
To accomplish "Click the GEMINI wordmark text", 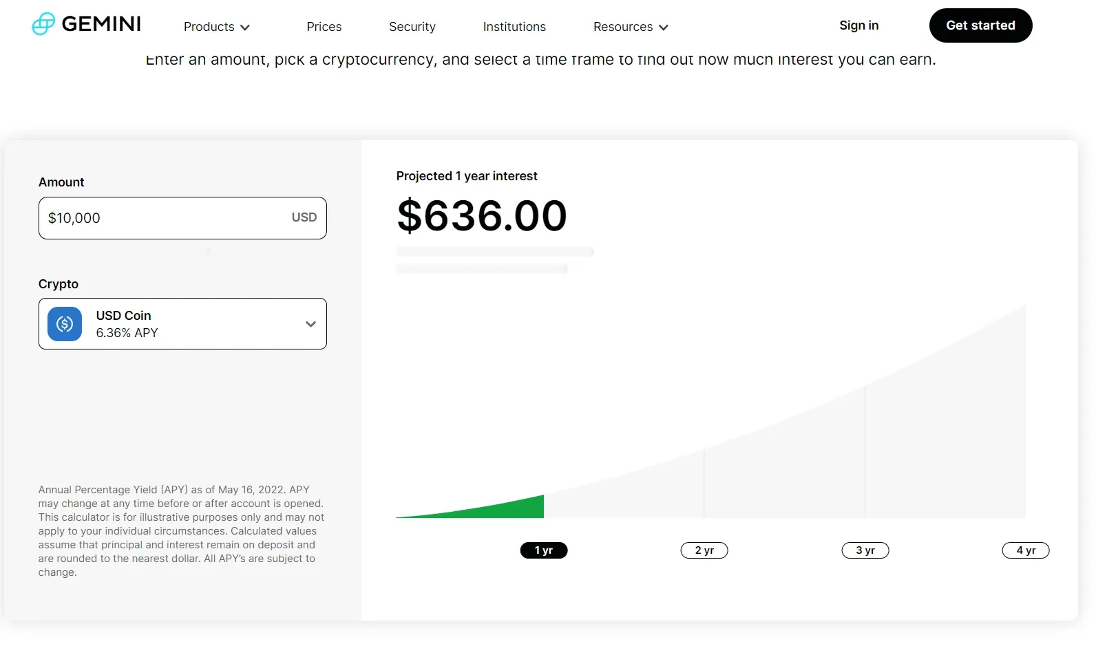I will [101, 24].
